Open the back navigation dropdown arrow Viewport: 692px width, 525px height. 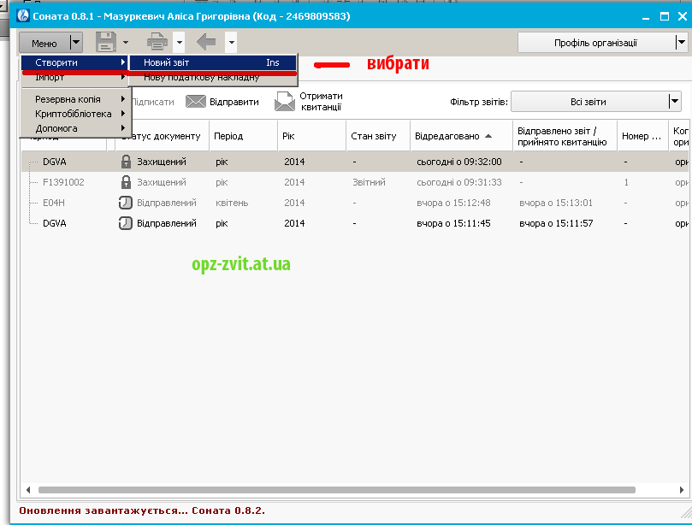point(231,43)
